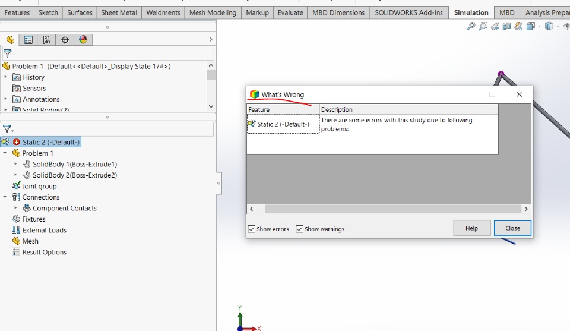The width and height of the screenshot is (570, 331).
Task: Click the simulation tree filter funnel icon
Action: click(7, 129)
